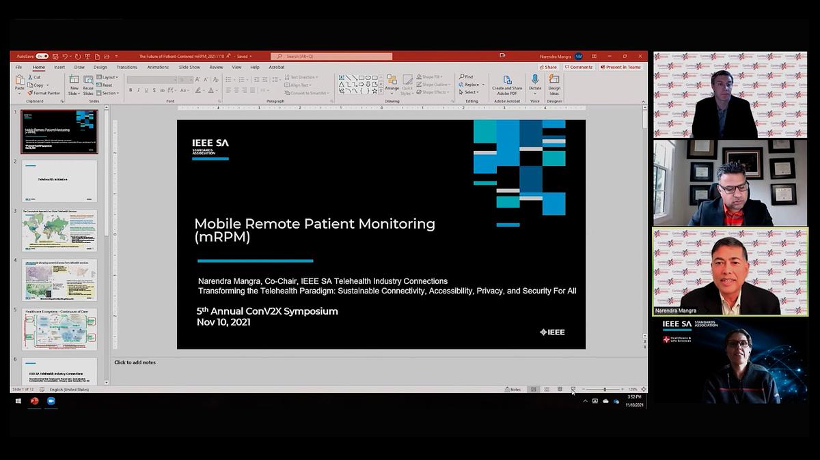Image resolution: width=820 pixels, height=460 pixels.
Task: Start slideshow from the Quick Access Toolbar icon
Action: tap(88, 57)
